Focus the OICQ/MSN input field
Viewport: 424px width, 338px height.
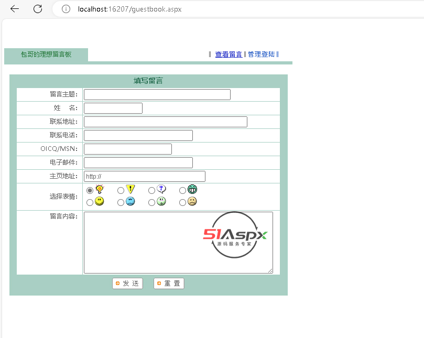tap(128, 149)
